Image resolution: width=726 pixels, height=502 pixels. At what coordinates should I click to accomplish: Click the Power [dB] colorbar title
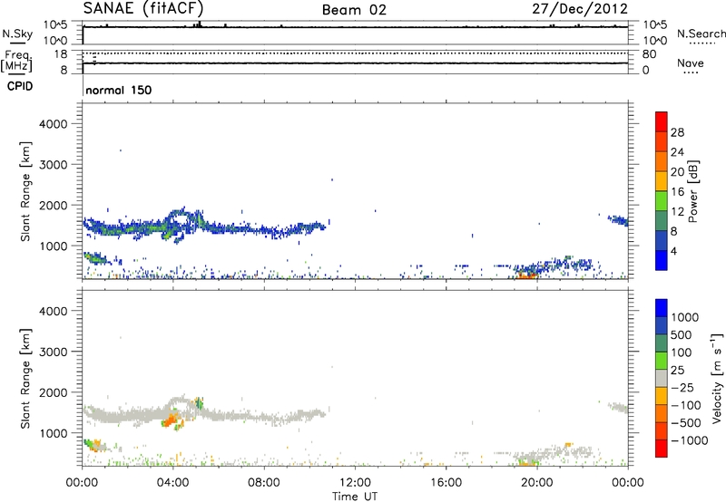(x=692, y=191)
